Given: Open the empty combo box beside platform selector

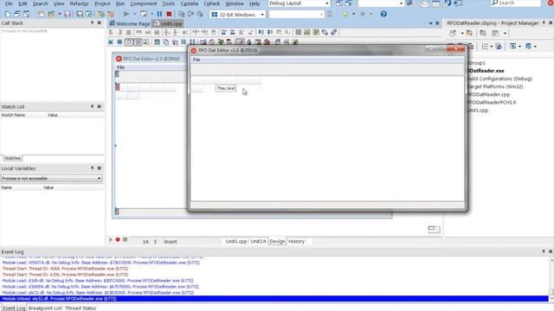Looking at the screenshot, I should click(x=296, y=15).
